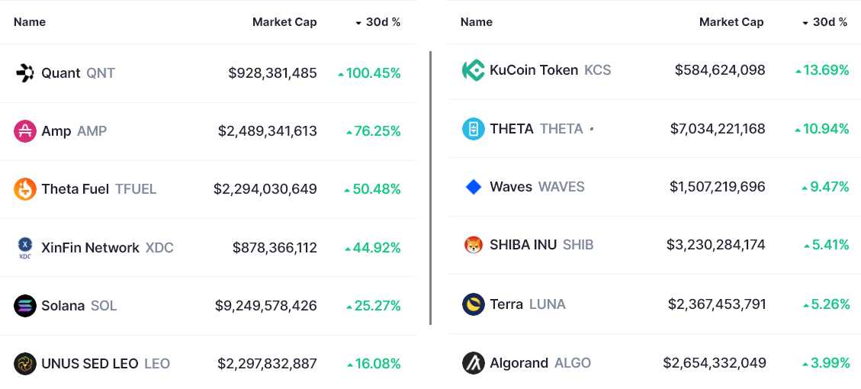The image size is (861, 389).
Task: Click the SHIBA INU dog icon
Action: pos(474,245)
